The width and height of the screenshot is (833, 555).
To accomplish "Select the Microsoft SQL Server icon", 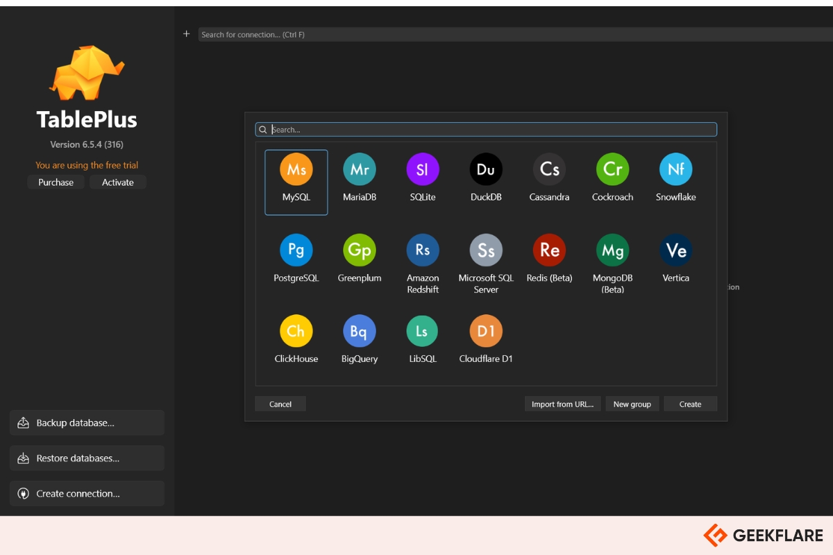I will (x=486, y=250).
